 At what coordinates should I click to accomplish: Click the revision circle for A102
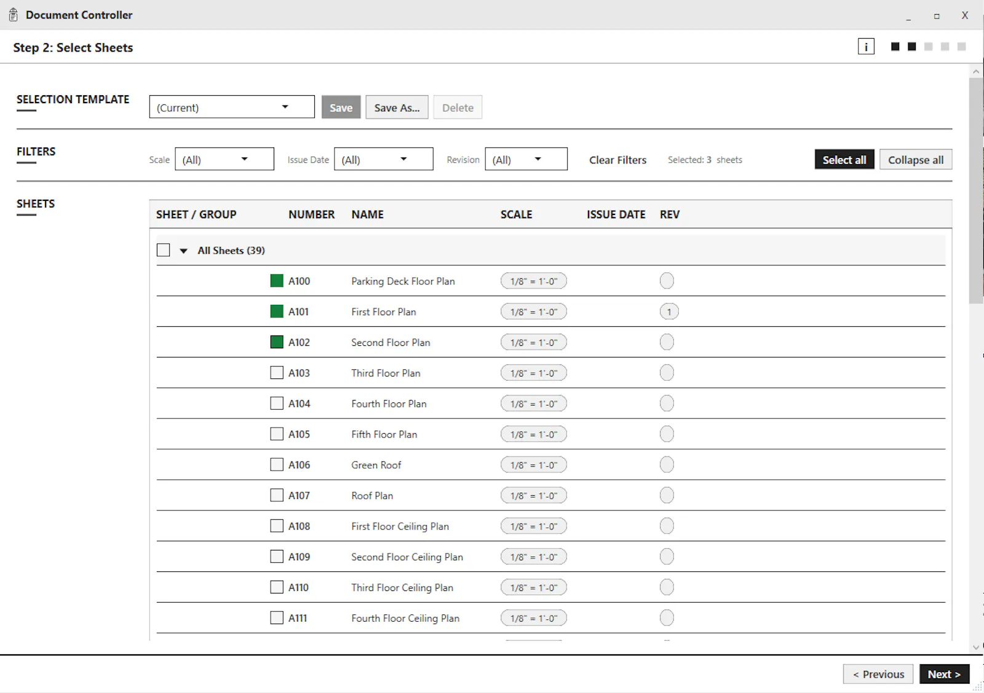(x=667, y=342)
